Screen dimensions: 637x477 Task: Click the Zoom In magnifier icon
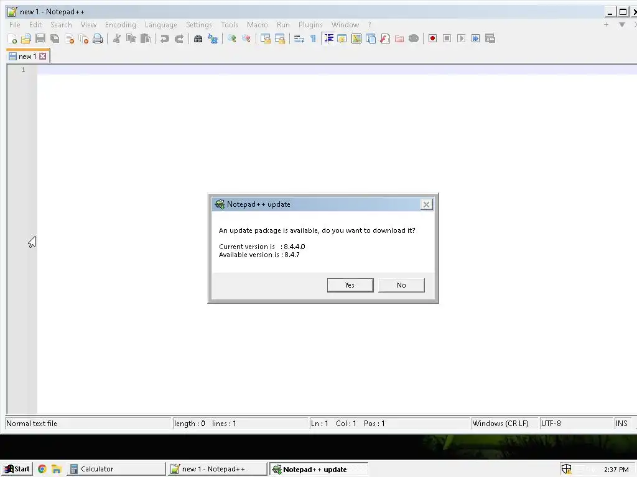point(231,39)
